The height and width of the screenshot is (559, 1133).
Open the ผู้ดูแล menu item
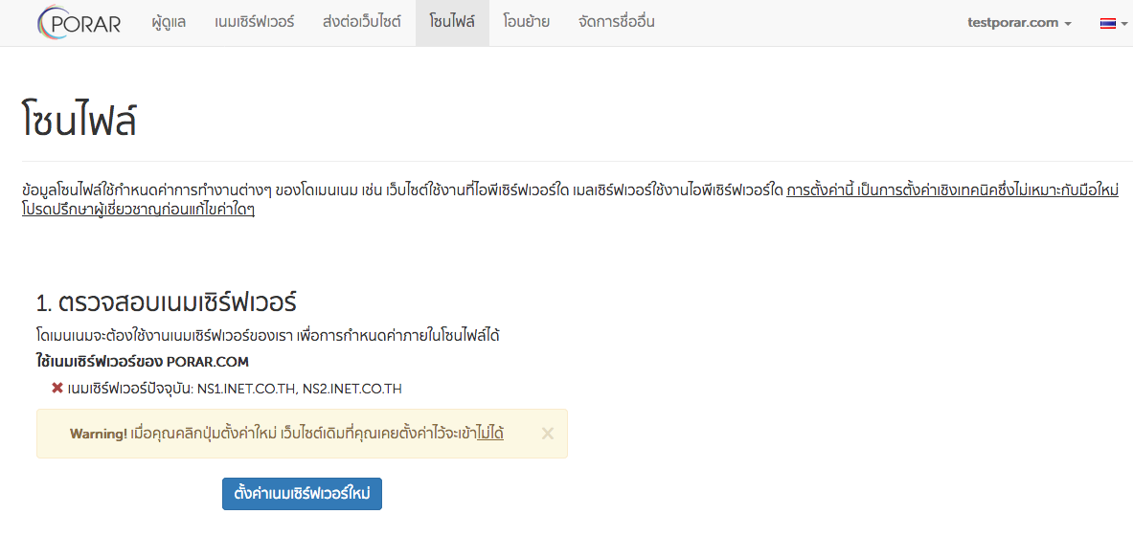[169, 22]
